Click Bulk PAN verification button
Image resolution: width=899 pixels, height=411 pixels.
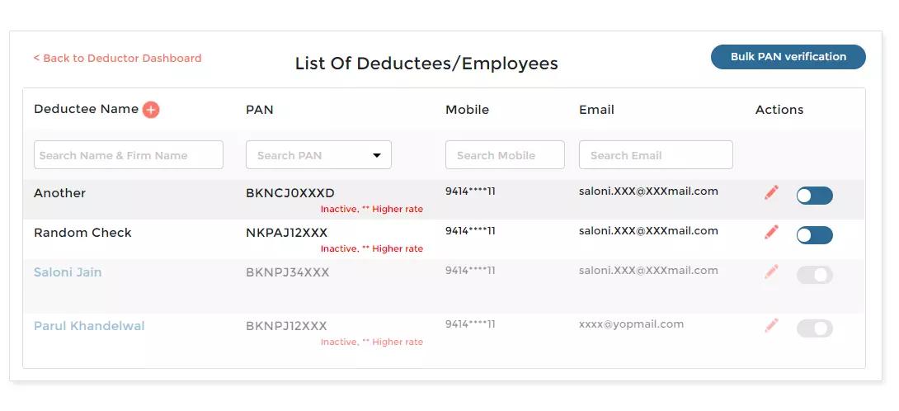click(x=788, y=57)
